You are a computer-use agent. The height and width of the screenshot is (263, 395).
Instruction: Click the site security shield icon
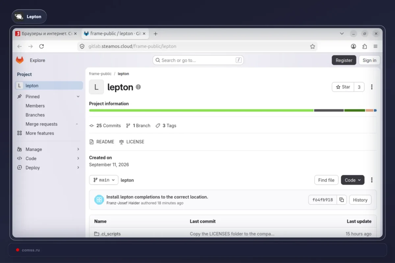pos(82,46)
